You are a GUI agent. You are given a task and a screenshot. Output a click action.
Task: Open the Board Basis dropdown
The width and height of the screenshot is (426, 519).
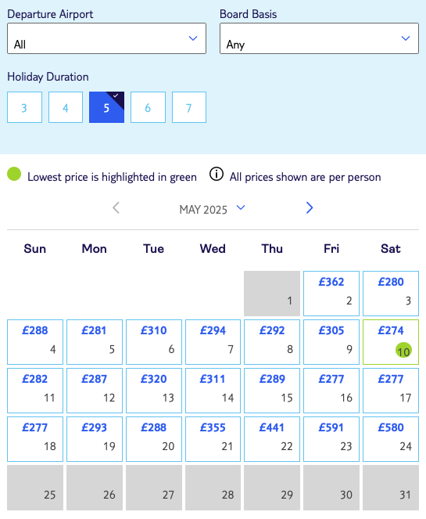point(319,38)
